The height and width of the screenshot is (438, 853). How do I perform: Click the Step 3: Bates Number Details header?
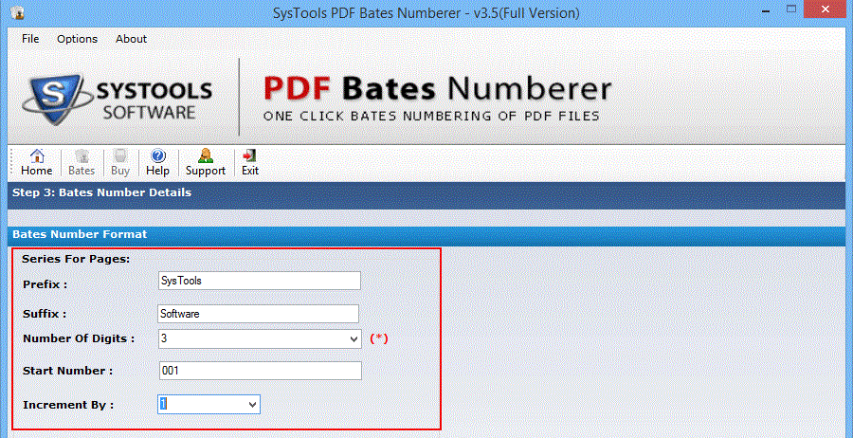coord(101,192)
